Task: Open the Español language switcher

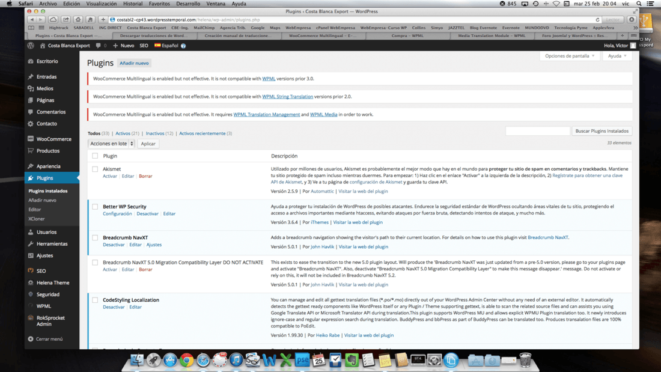Action: (x=166, y=46)
